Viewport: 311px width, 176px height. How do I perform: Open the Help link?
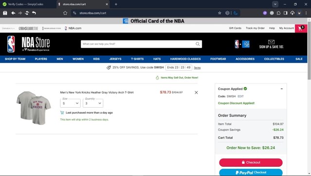click(x=272, y=28)
